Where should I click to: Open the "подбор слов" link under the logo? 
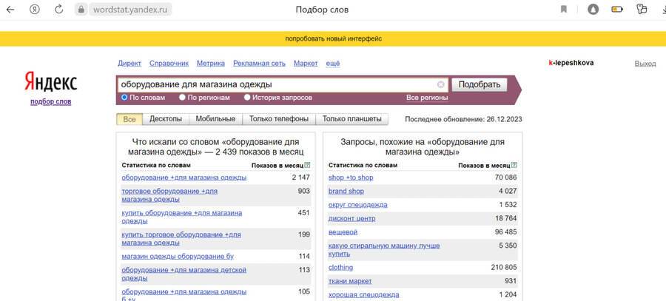click(50, 102)
